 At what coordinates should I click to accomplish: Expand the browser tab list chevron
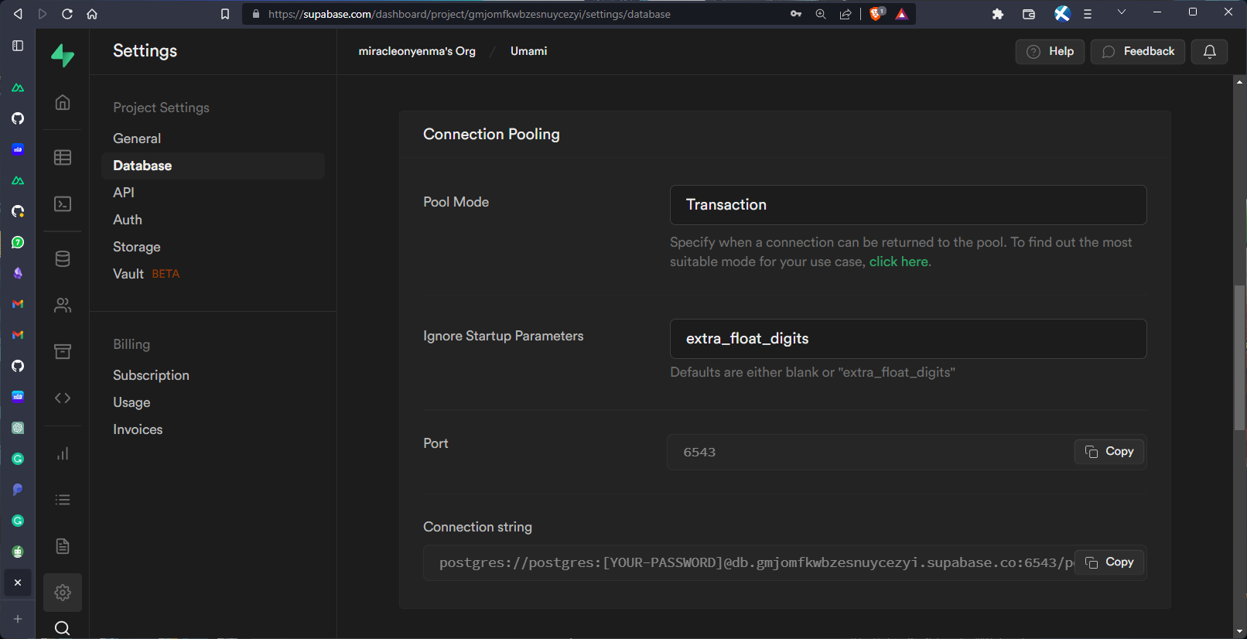tap(1121, 12)
